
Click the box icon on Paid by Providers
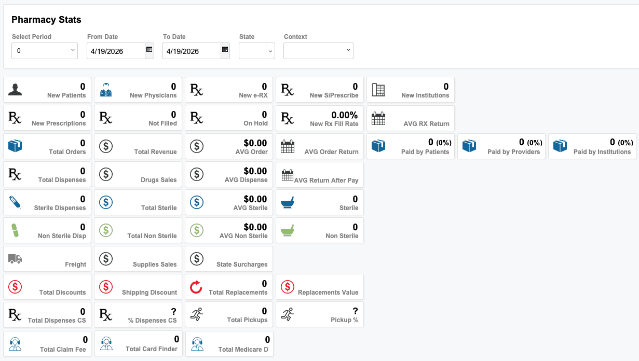(x=469, y=146)
